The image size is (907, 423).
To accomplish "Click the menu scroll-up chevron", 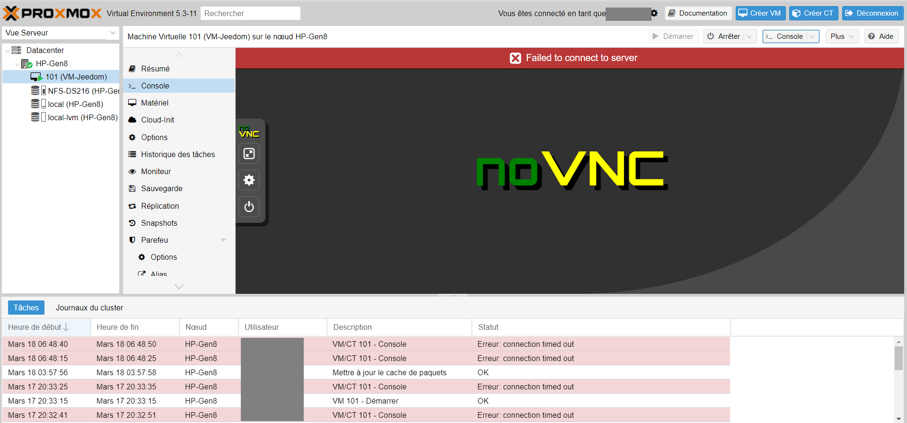I will coord(179,55).
